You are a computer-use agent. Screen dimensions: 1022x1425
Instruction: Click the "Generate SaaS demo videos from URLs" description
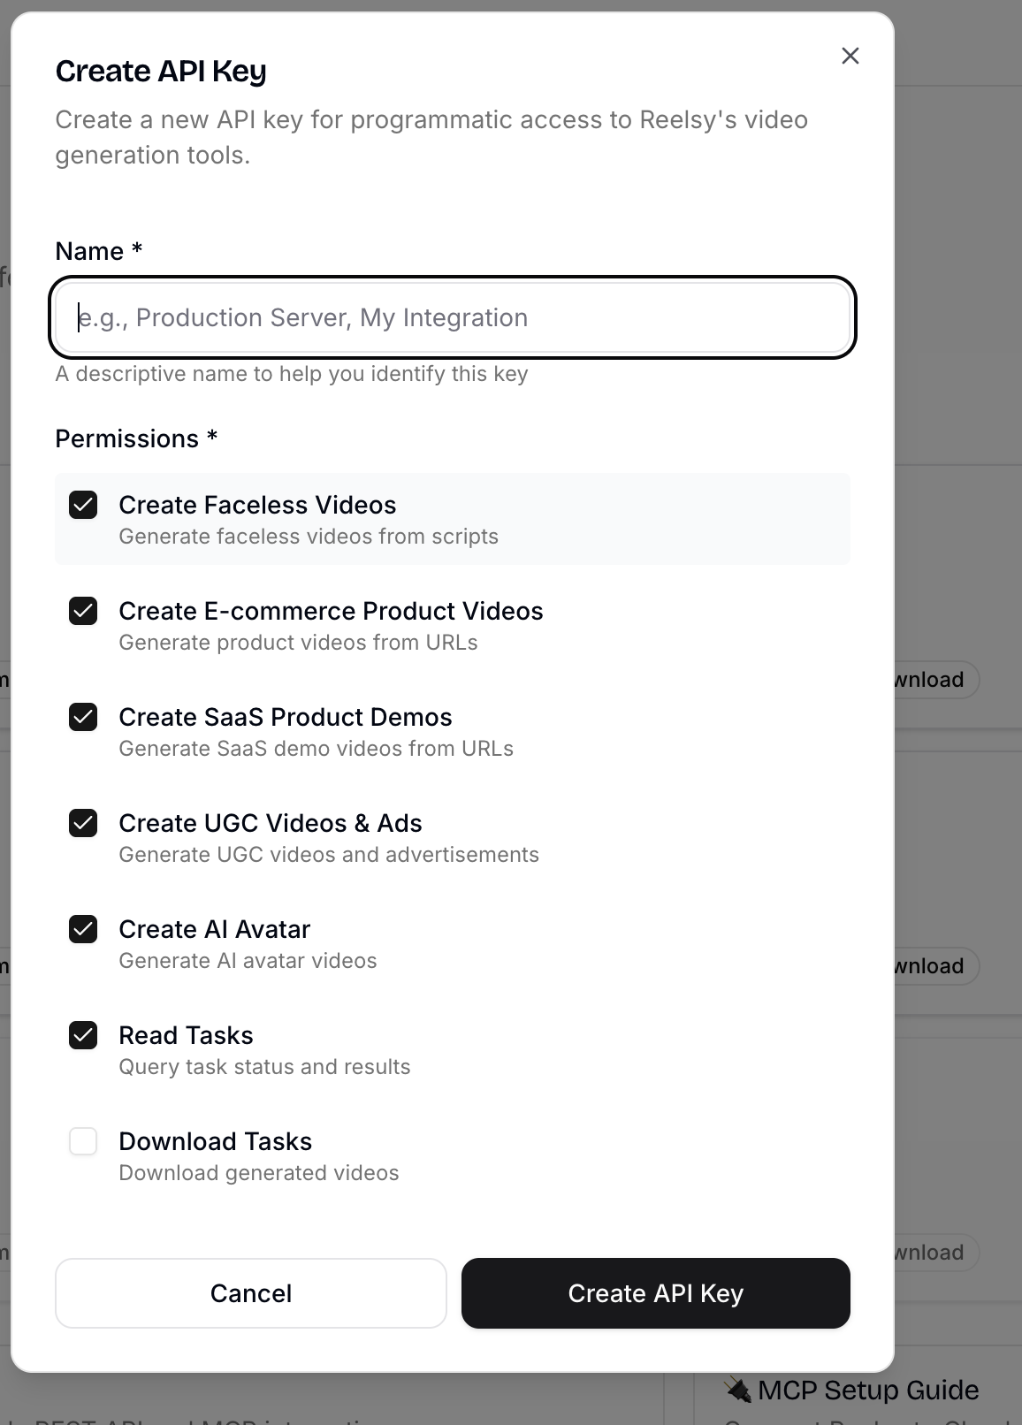316,749
